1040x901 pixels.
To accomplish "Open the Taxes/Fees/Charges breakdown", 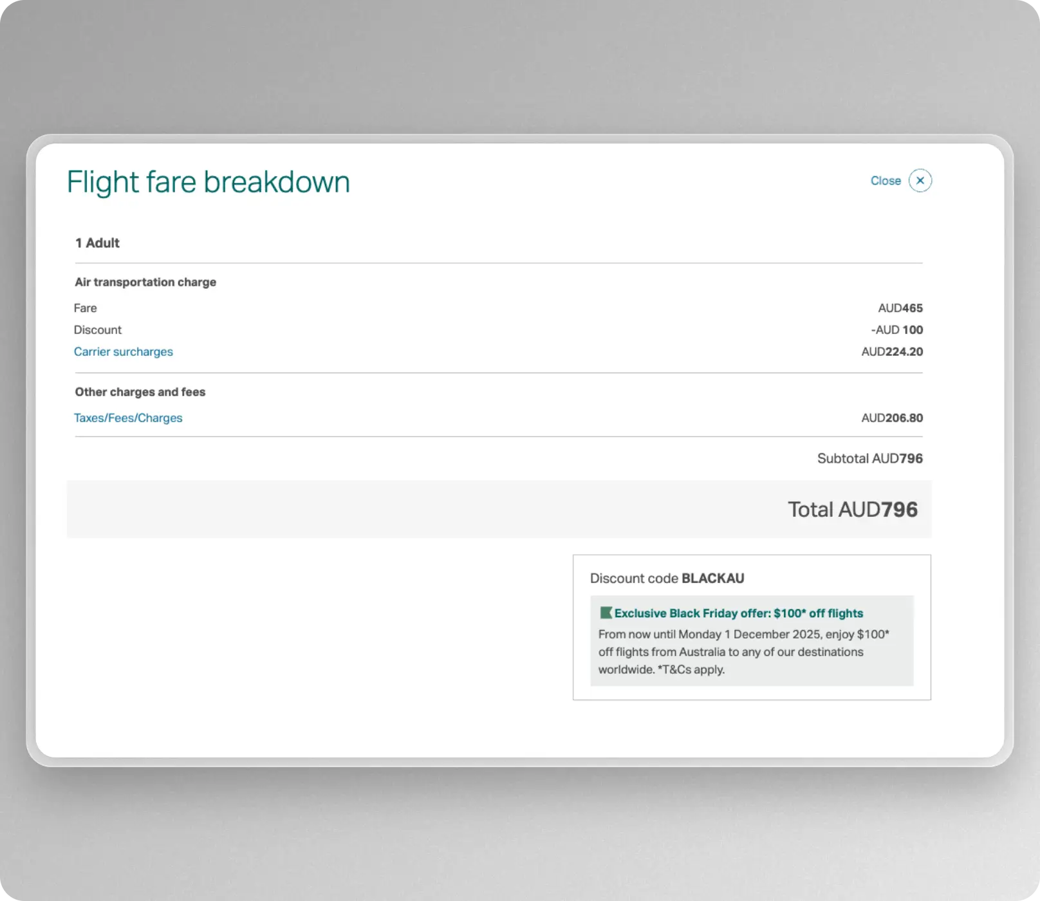I will (128, 418).
